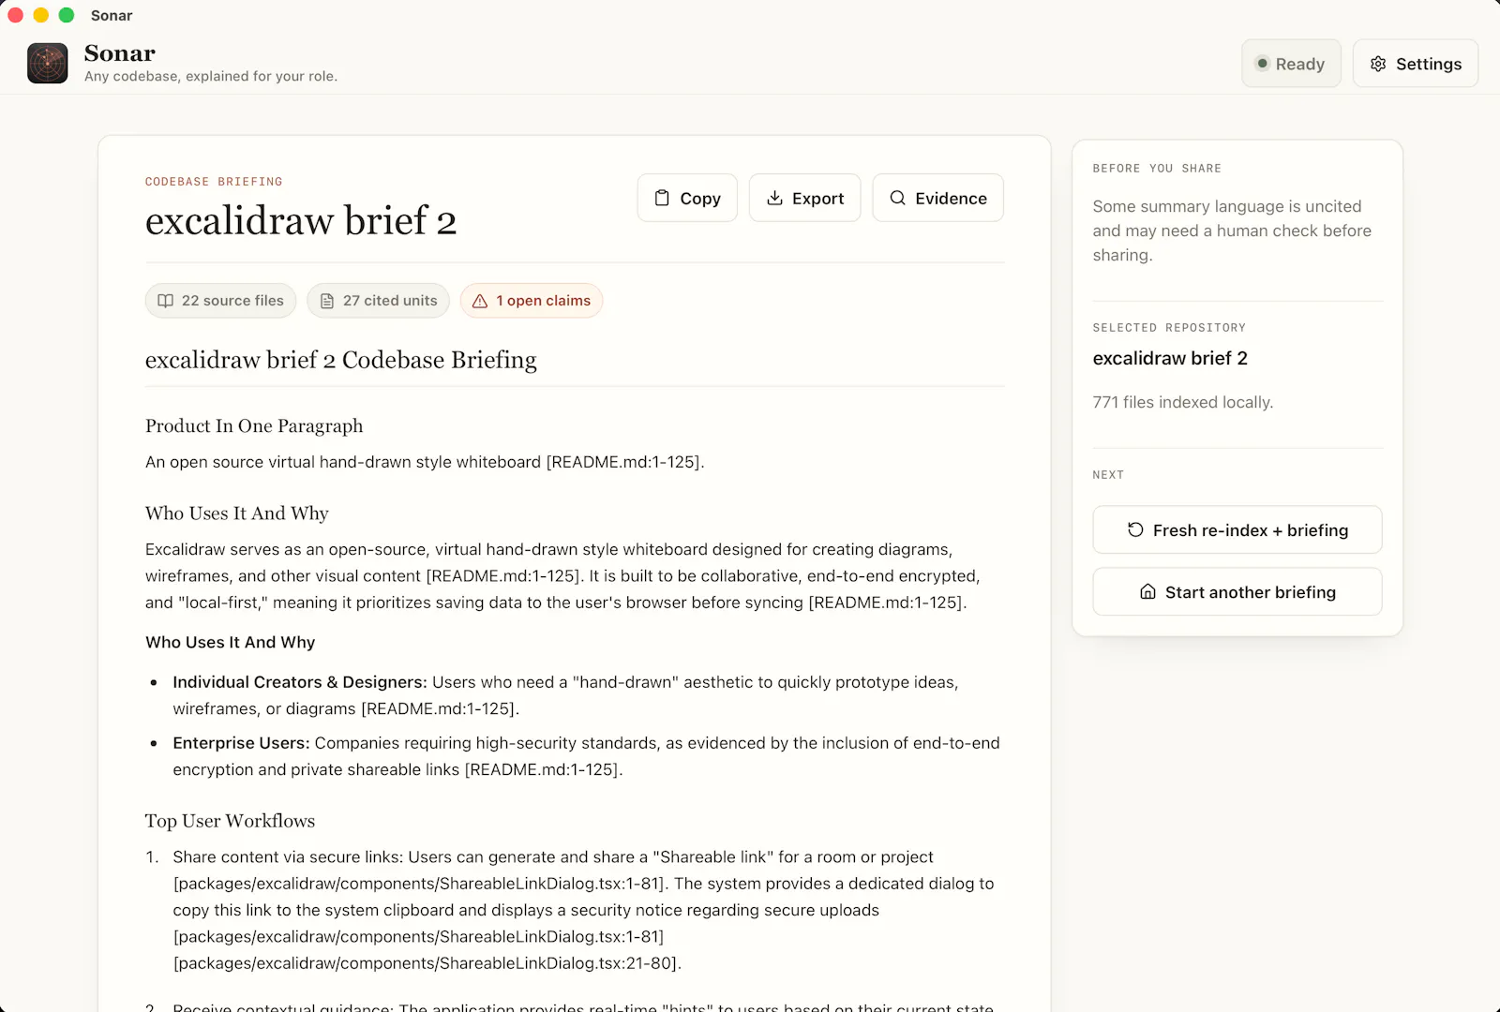Click the Sonar radar app logo
This screenshot has height=1012, width=1500.
(x=48, y=64)
